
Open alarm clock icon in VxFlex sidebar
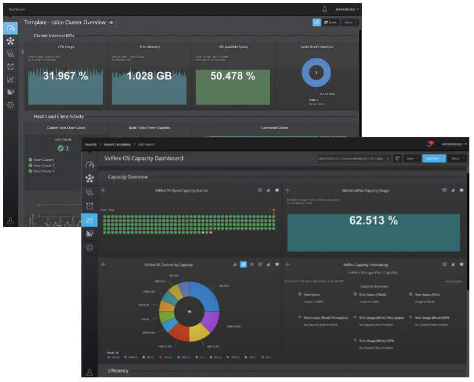pyautogui.click(x=89, y=206)
